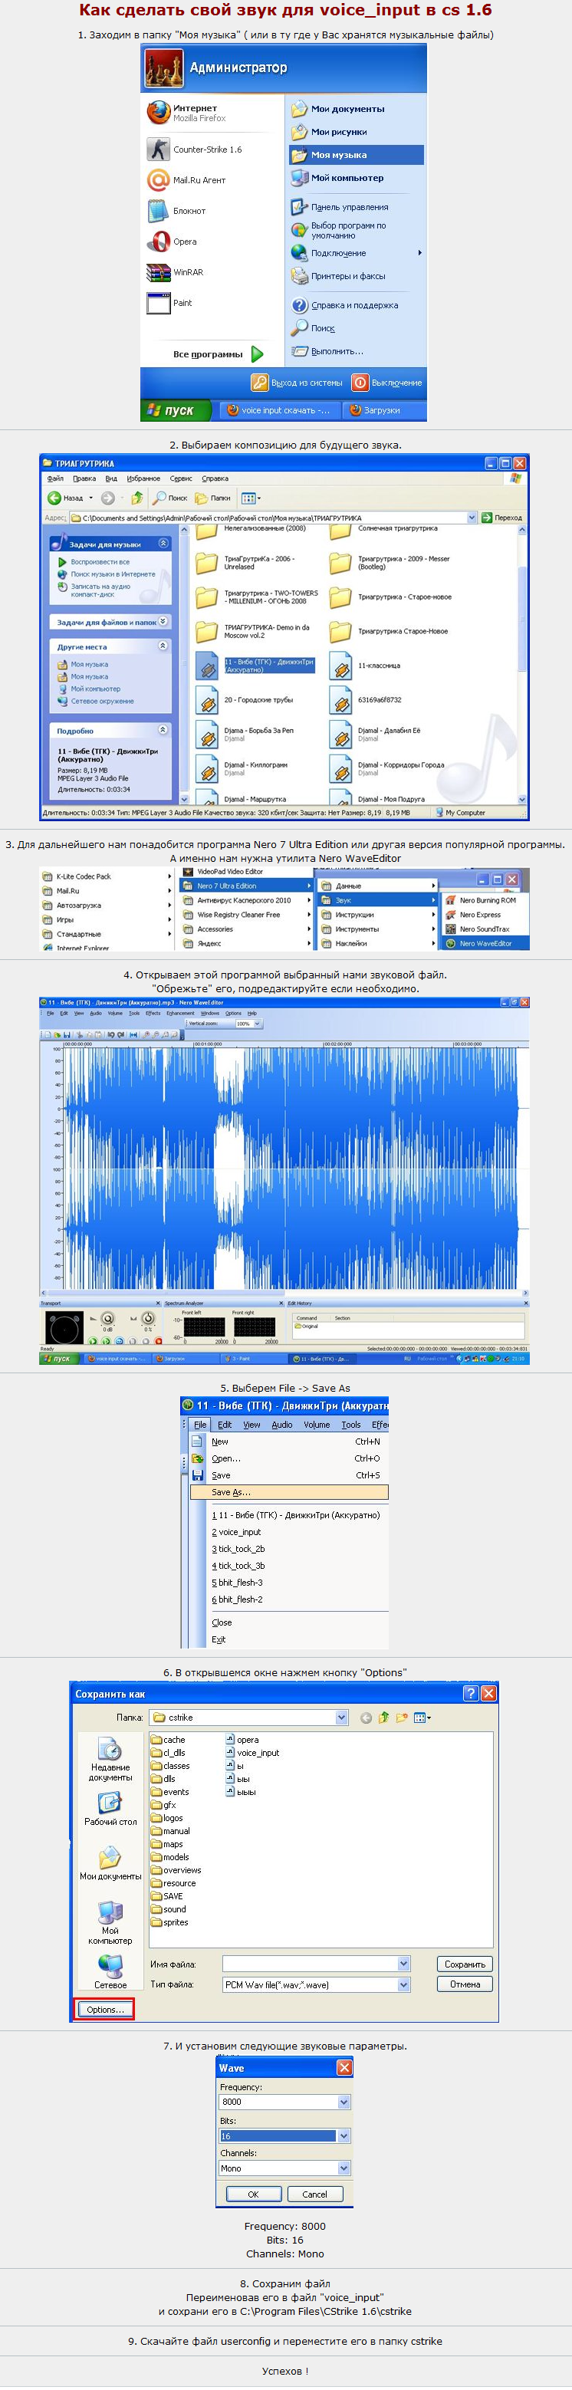
Task: Click Воспроизвести все link
Action: (100, 562)
